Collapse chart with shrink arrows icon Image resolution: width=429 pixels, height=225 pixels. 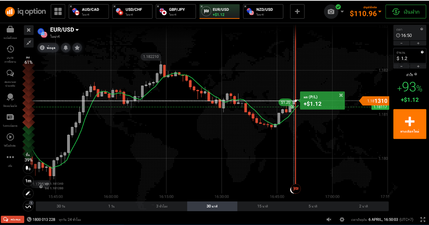pyautogui.click(x=29, y=43)
